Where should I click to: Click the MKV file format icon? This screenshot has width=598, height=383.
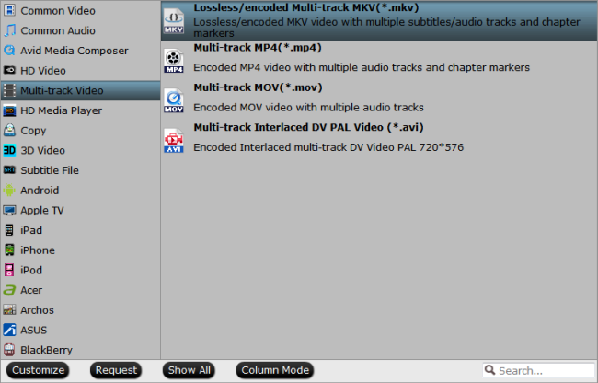click(x=174, y=21)
